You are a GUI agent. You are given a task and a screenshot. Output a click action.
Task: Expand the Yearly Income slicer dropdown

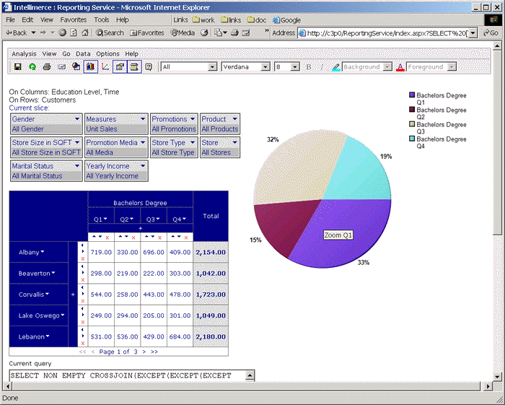[143, 166]
